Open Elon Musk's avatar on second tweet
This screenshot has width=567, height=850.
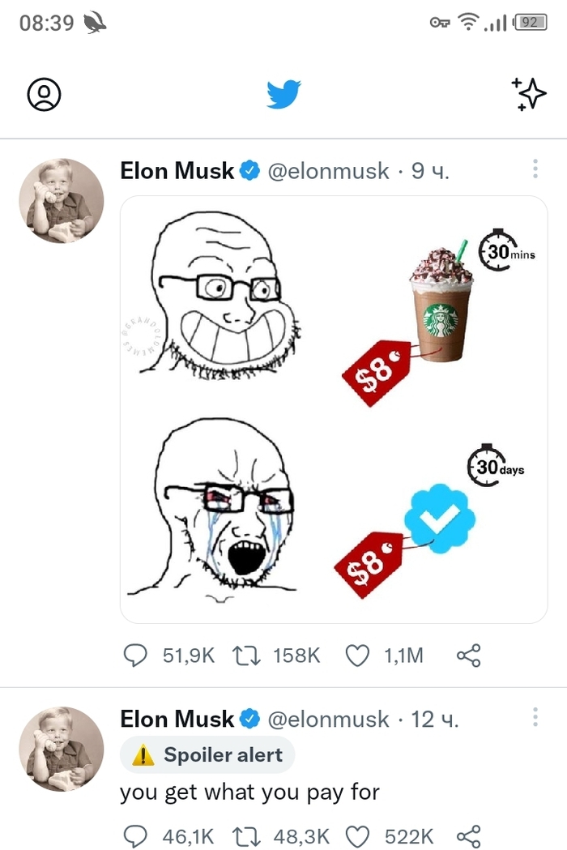click(x=62, y=749)
